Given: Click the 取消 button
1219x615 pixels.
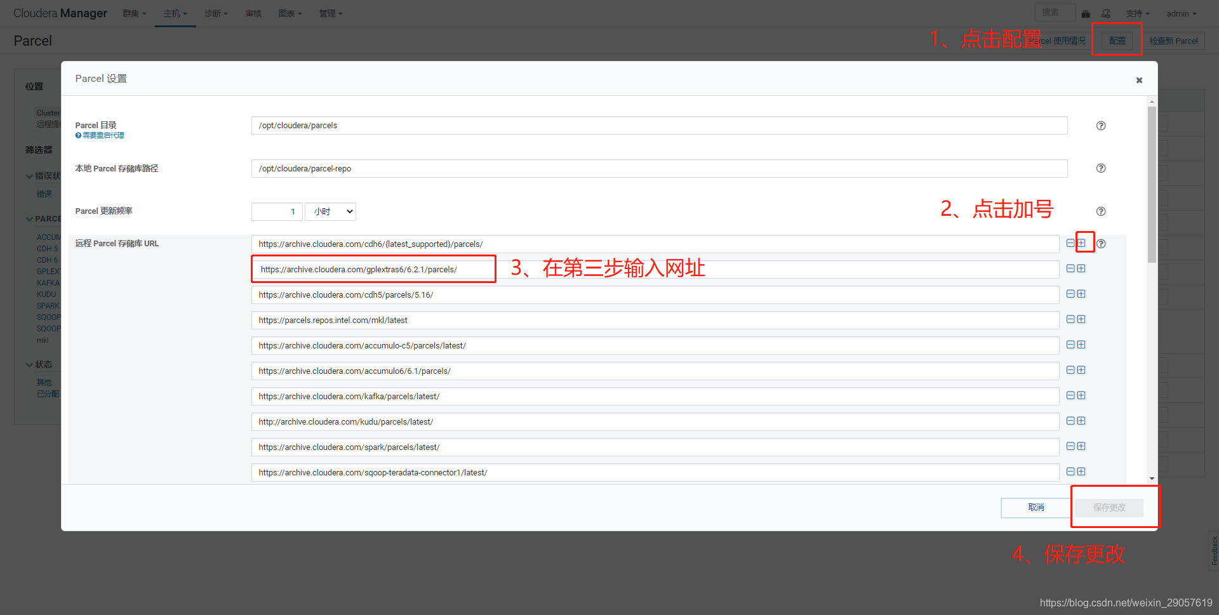Looking at the screenshot, I should click(x=1036, y=507).
